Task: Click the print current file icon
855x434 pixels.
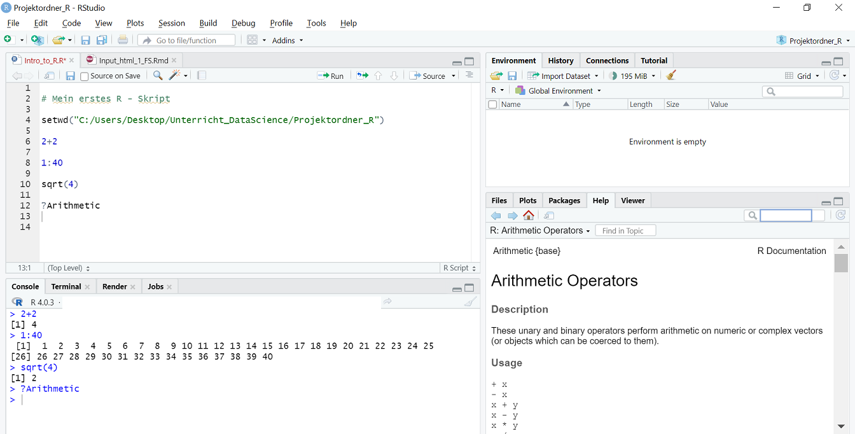Action: [123, 40]
